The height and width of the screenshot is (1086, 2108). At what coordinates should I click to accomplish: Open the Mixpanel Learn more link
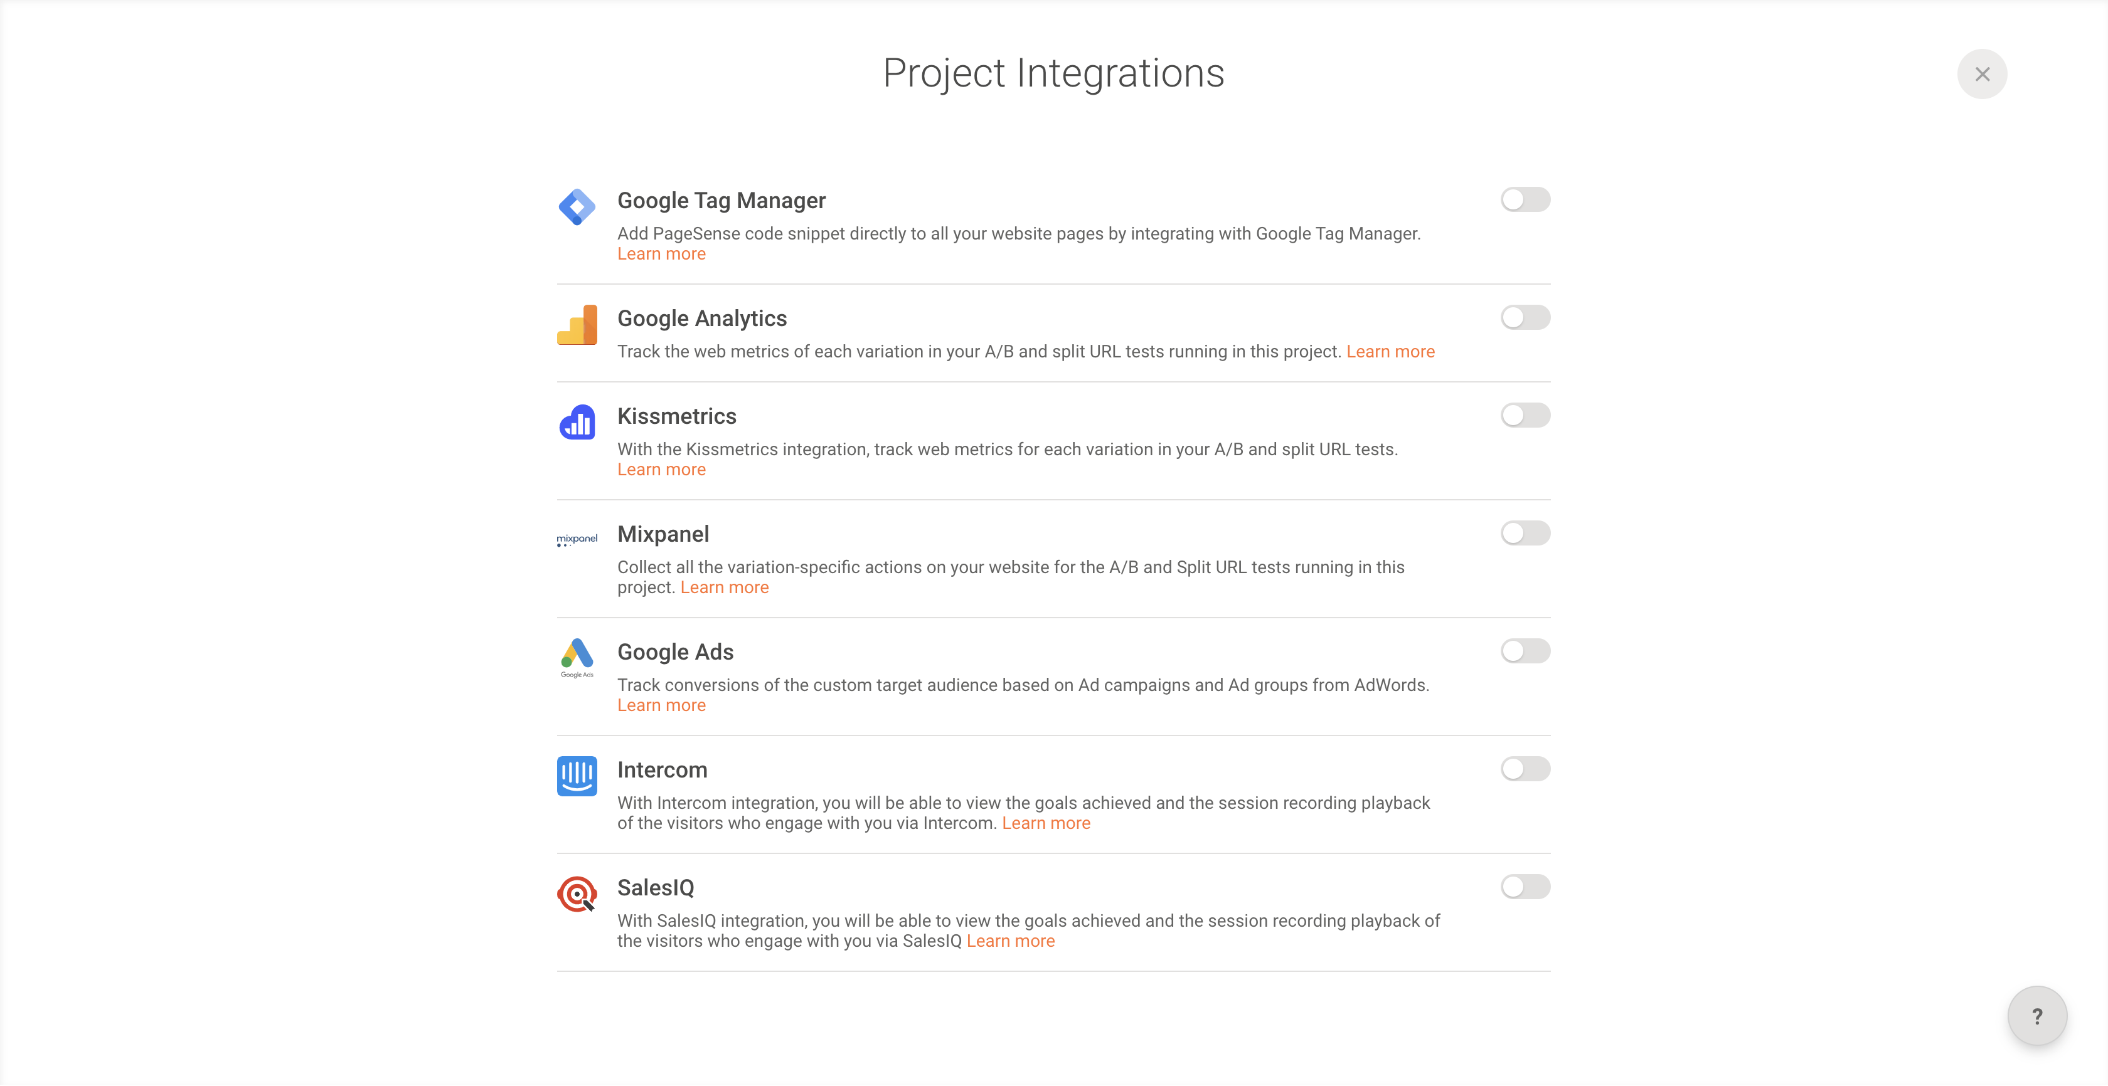[x=724, y=588]
